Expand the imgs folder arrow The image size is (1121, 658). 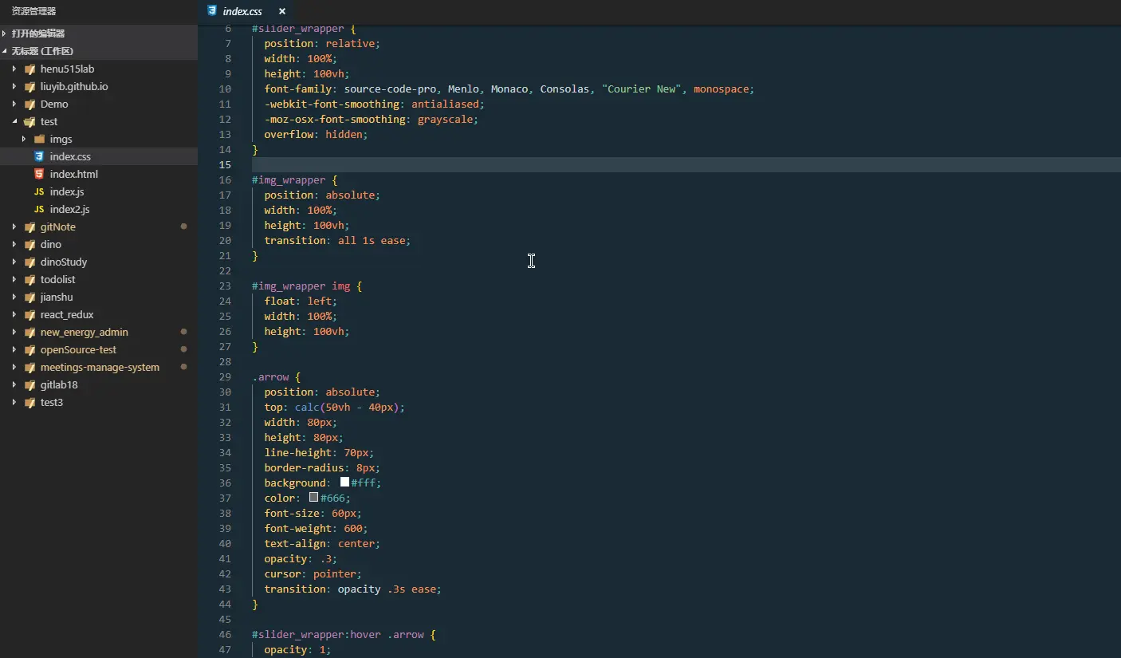coord(24,139)
